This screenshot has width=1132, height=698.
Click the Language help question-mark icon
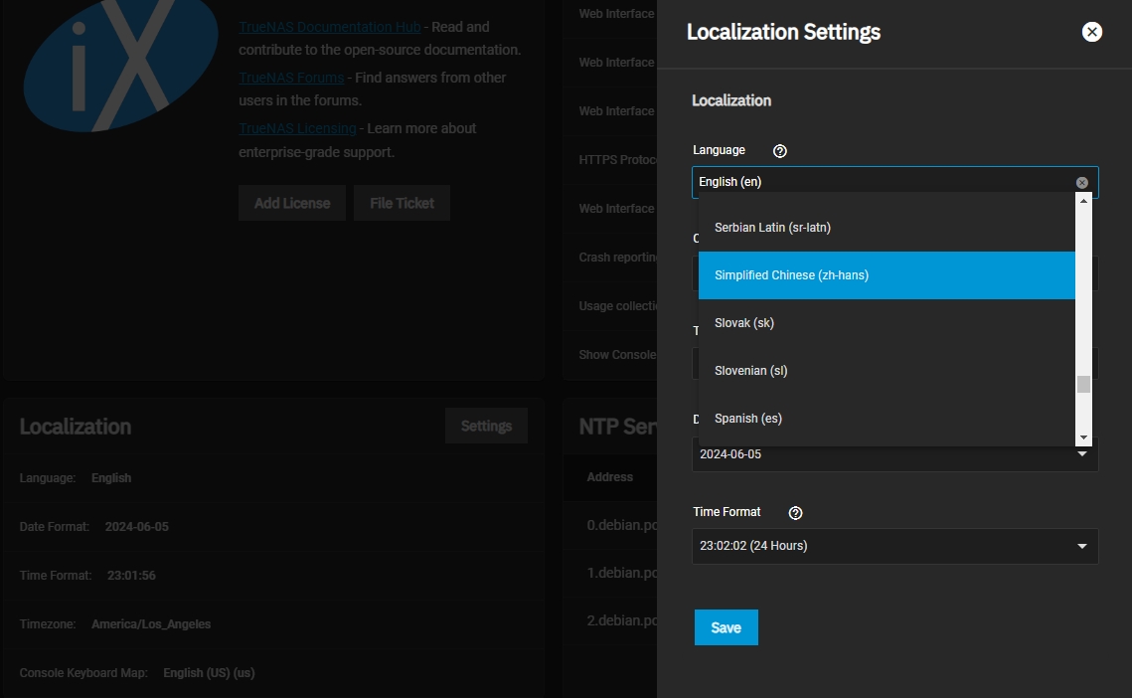780,151
